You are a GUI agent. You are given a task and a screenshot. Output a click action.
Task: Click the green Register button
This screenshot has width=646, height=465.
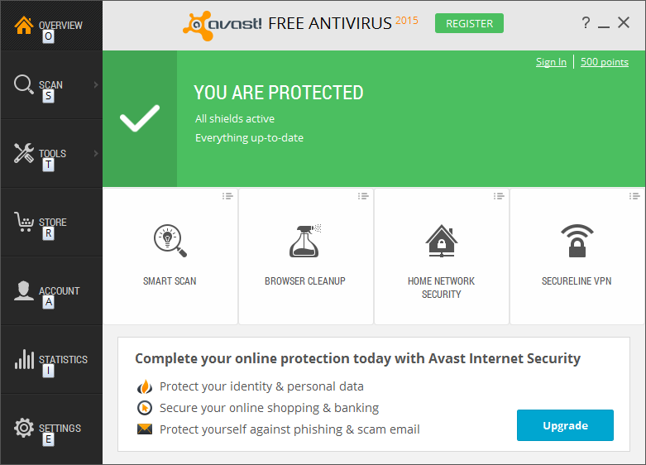pos(469,23)
